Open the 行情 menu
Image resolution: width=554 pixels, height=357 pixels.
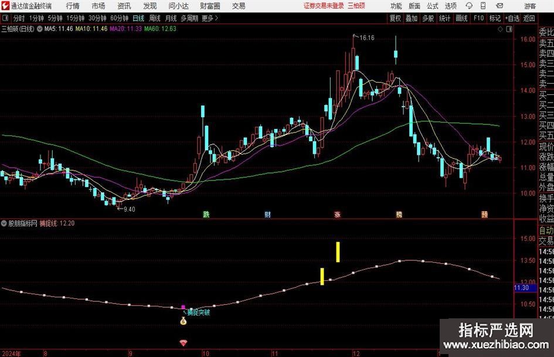[73, 6]
